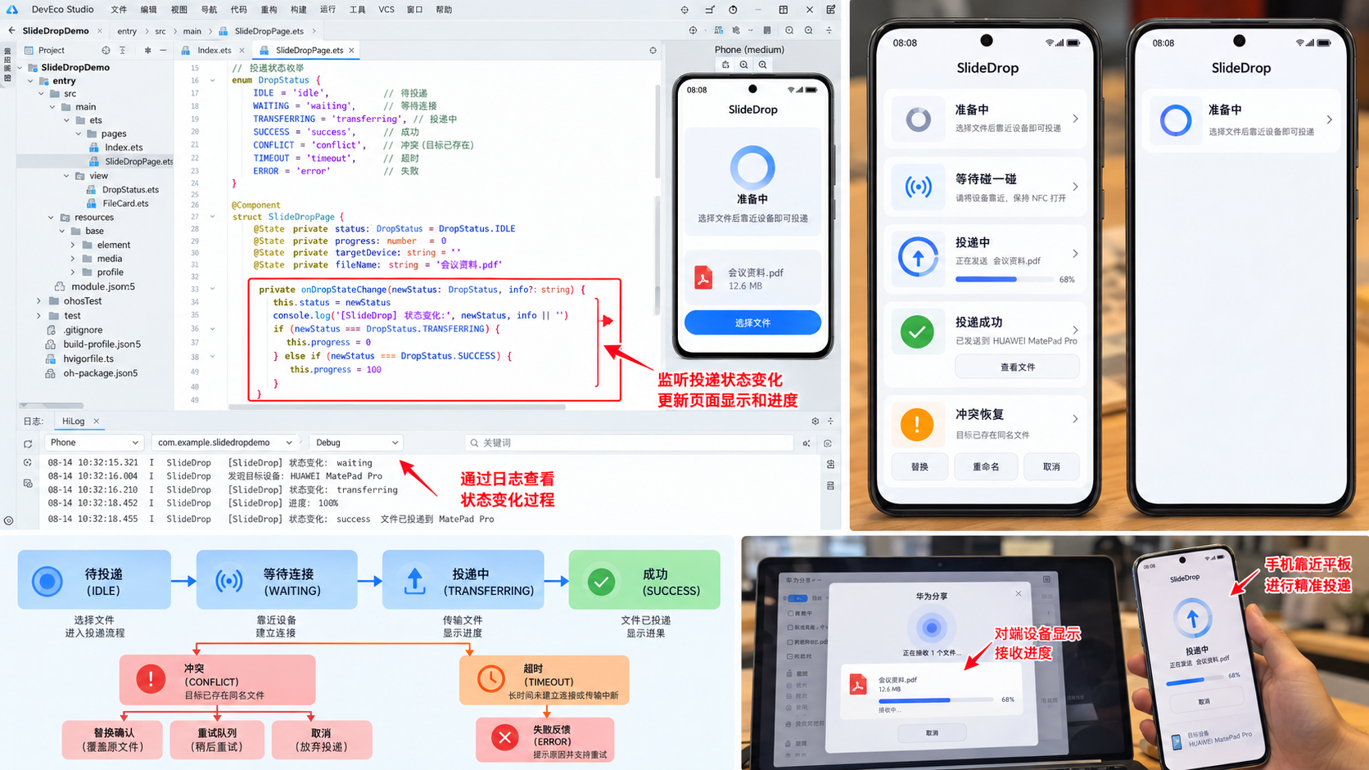The height and width of the screenshot is (770, 1369).
Task: Select hvigorfile.ts in the project tree
Action: pos(88,359)
